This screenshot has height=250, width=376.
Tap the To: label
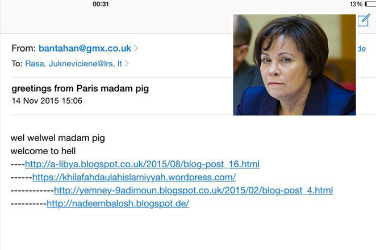[17, 63]
